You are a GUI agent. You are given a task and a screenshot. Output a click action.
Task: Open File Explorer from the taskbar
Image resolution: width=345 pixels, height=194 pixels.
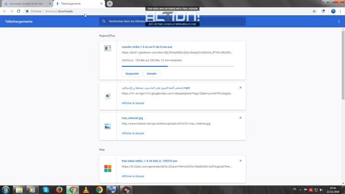coord(19,190)
